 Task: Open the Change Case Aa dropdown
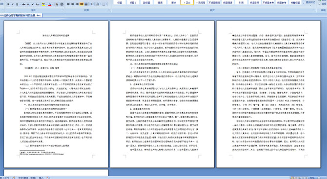38,4
